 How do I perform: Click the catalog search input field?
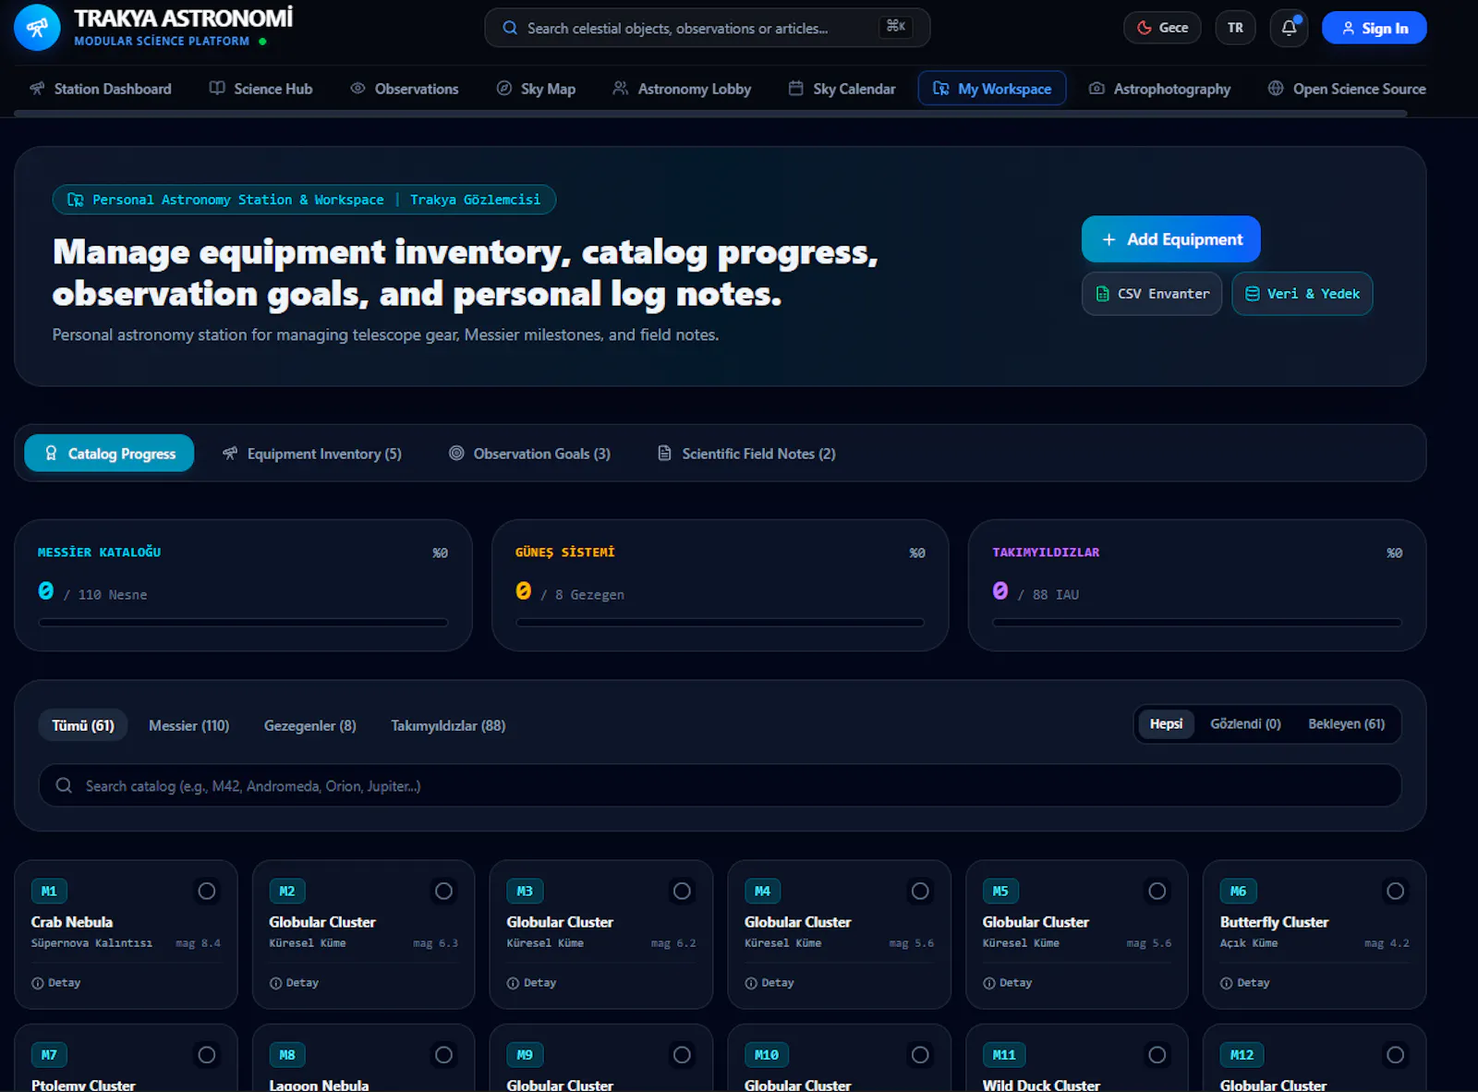click(720, 786)
